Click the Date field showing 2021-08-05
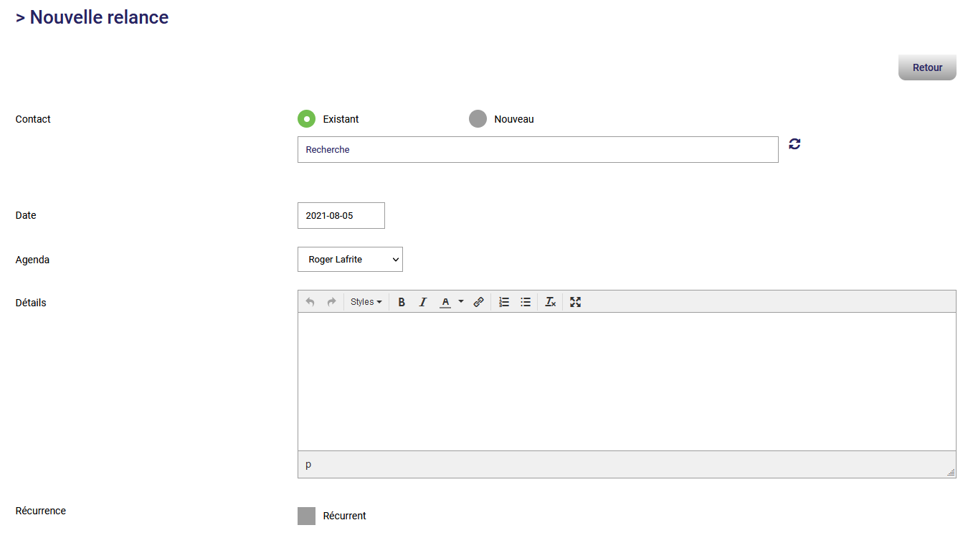The width and height of the screenshot is (968, 548). click(x=341, y=215)
